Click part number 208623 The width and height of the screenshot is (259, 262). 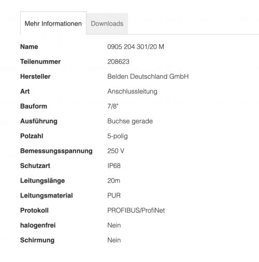tap(118, 61)
